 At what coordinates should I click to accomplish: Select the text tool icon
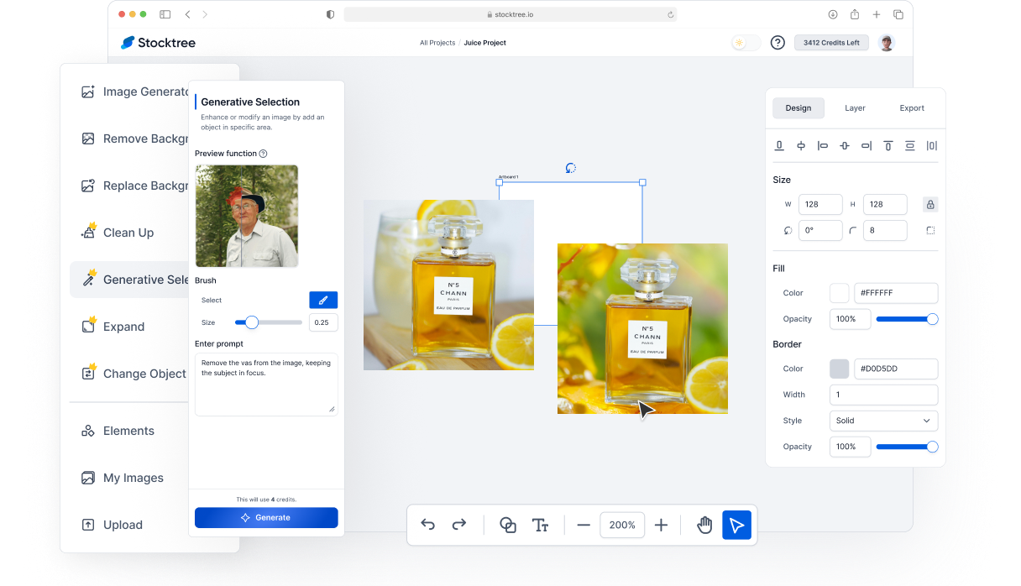pos(540,525)
